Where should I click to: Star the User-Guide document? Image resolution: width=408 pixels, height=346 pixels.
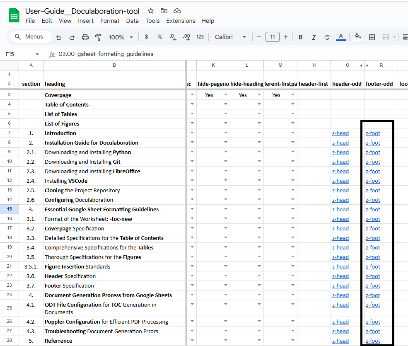151,11
